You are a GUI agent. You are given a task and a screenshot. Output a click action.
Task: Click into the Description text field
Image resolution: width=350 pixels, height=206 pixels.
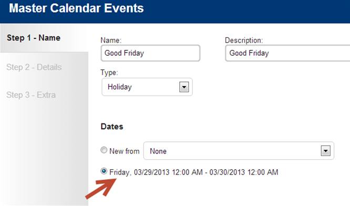tap(287, 53)
